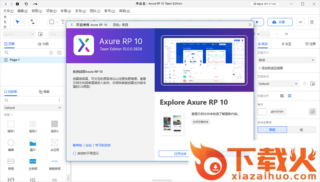
Task: Expand the selection tool dropdown arrow
Action: (23, 22)
